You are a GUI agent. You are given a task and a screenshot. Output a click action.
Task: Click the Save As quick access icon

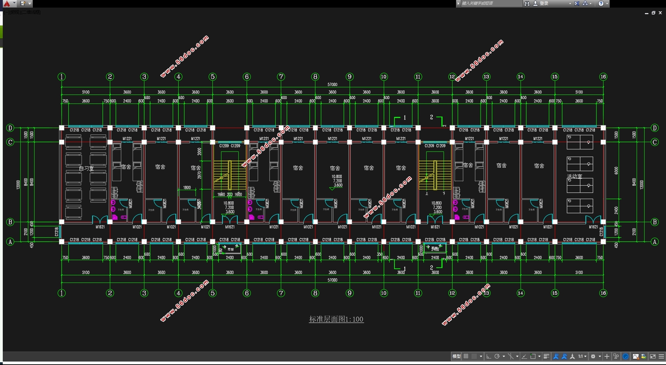23,3
